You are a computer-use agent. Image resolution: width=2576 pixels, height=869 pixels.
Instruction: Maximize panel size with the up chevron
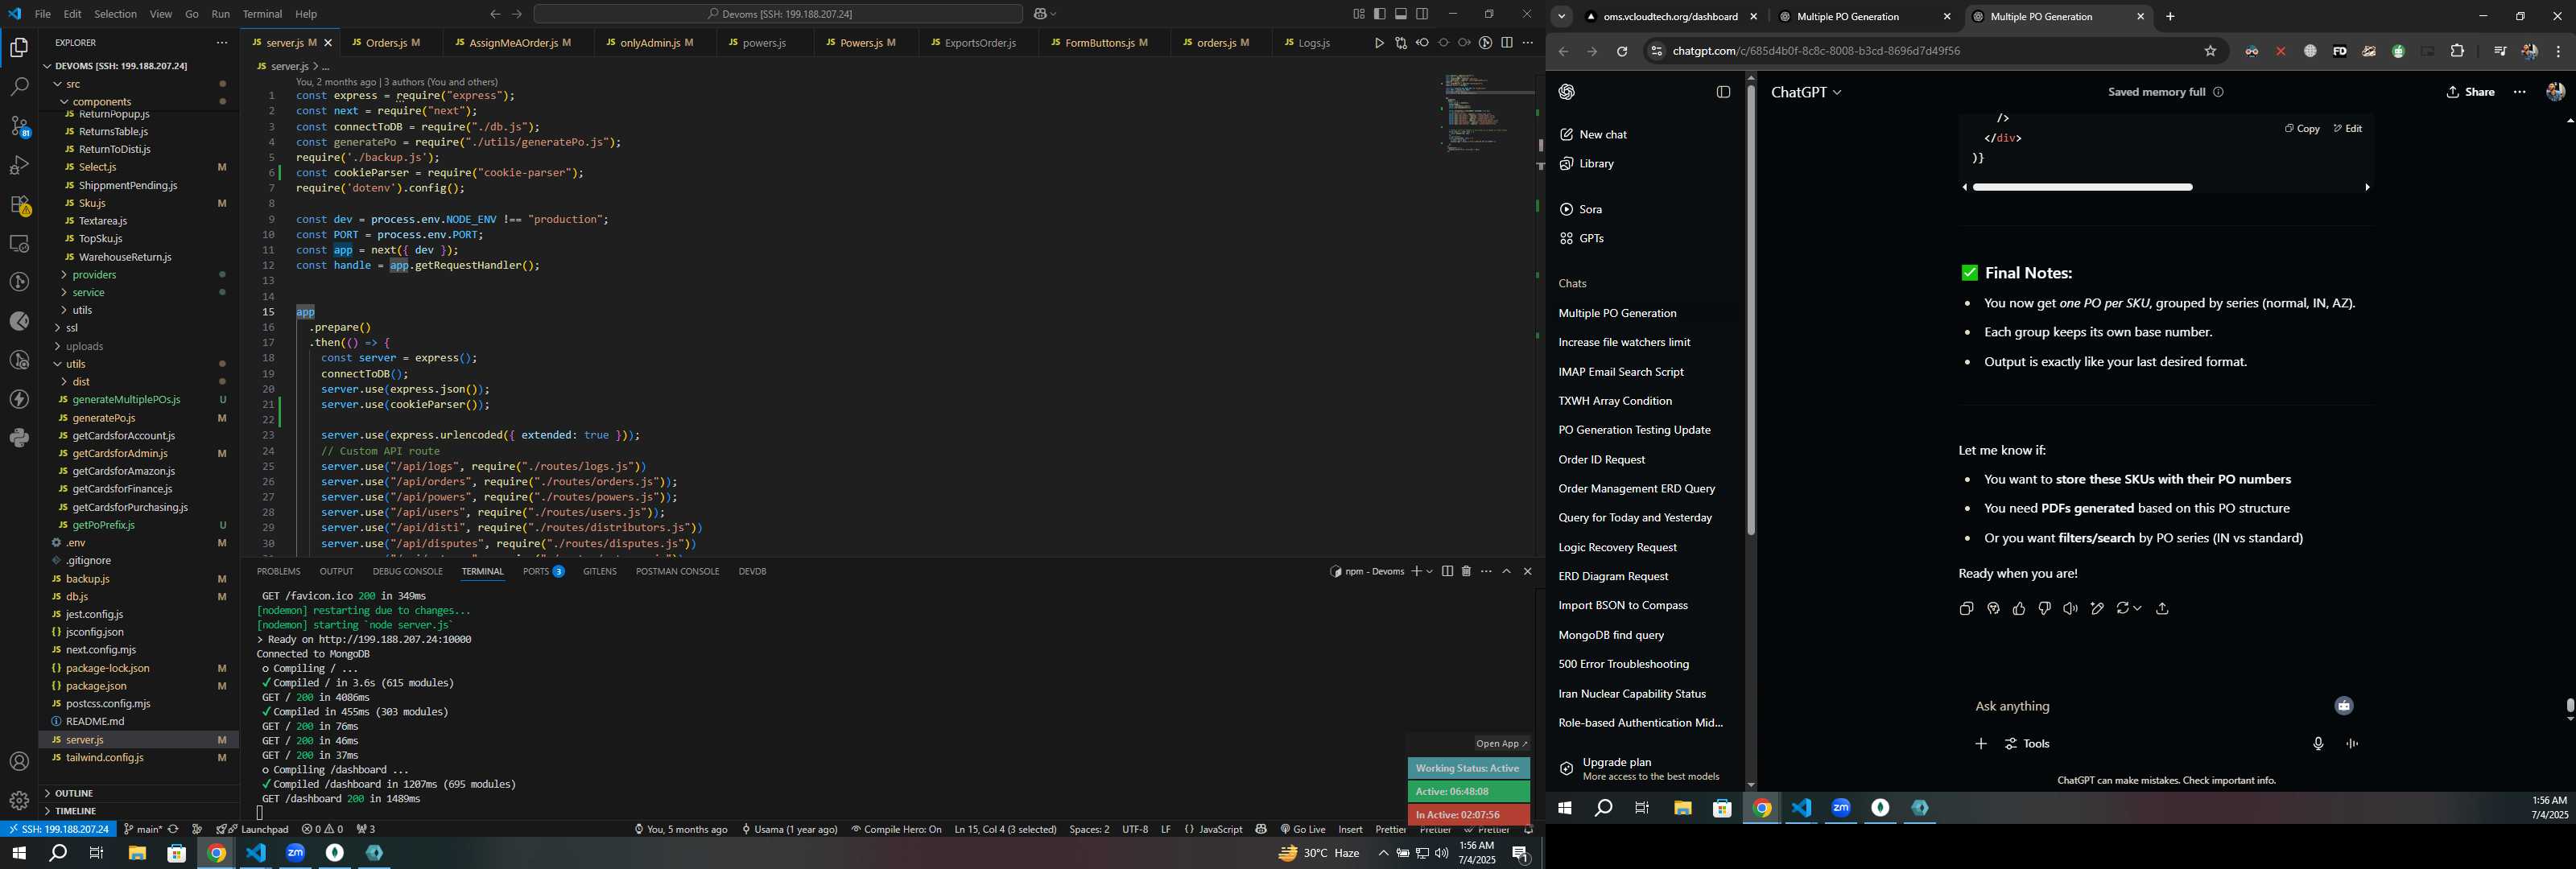click(1506, 571)
